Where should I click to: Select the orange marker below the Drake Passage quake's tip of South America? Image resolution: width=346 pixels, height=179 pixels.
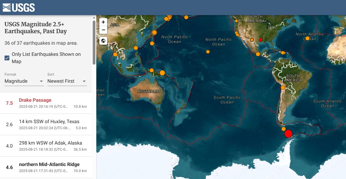pos(284,129)
